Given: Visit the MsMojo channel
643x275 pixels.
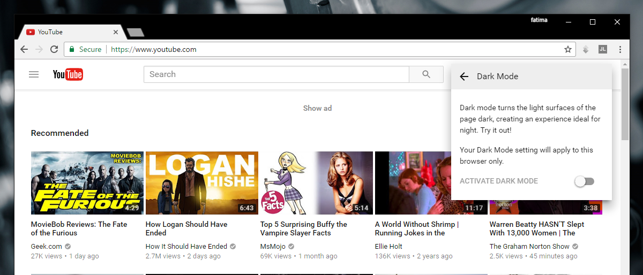Looking at the screenshot, I should click(x=273, y=247).
